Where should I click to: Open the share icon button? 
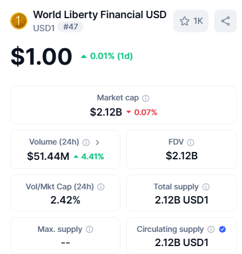[x=226, y=21]
